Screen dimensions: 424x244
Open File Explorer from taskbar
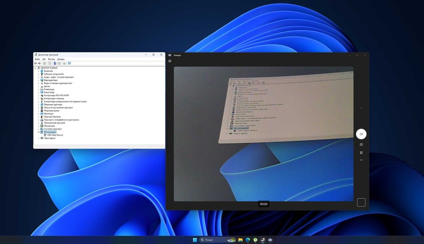tap(240, 240)
